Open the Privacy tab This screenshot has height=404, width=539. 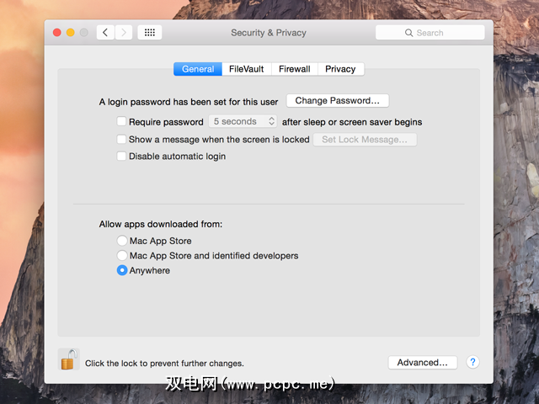(x=340, y=69)
